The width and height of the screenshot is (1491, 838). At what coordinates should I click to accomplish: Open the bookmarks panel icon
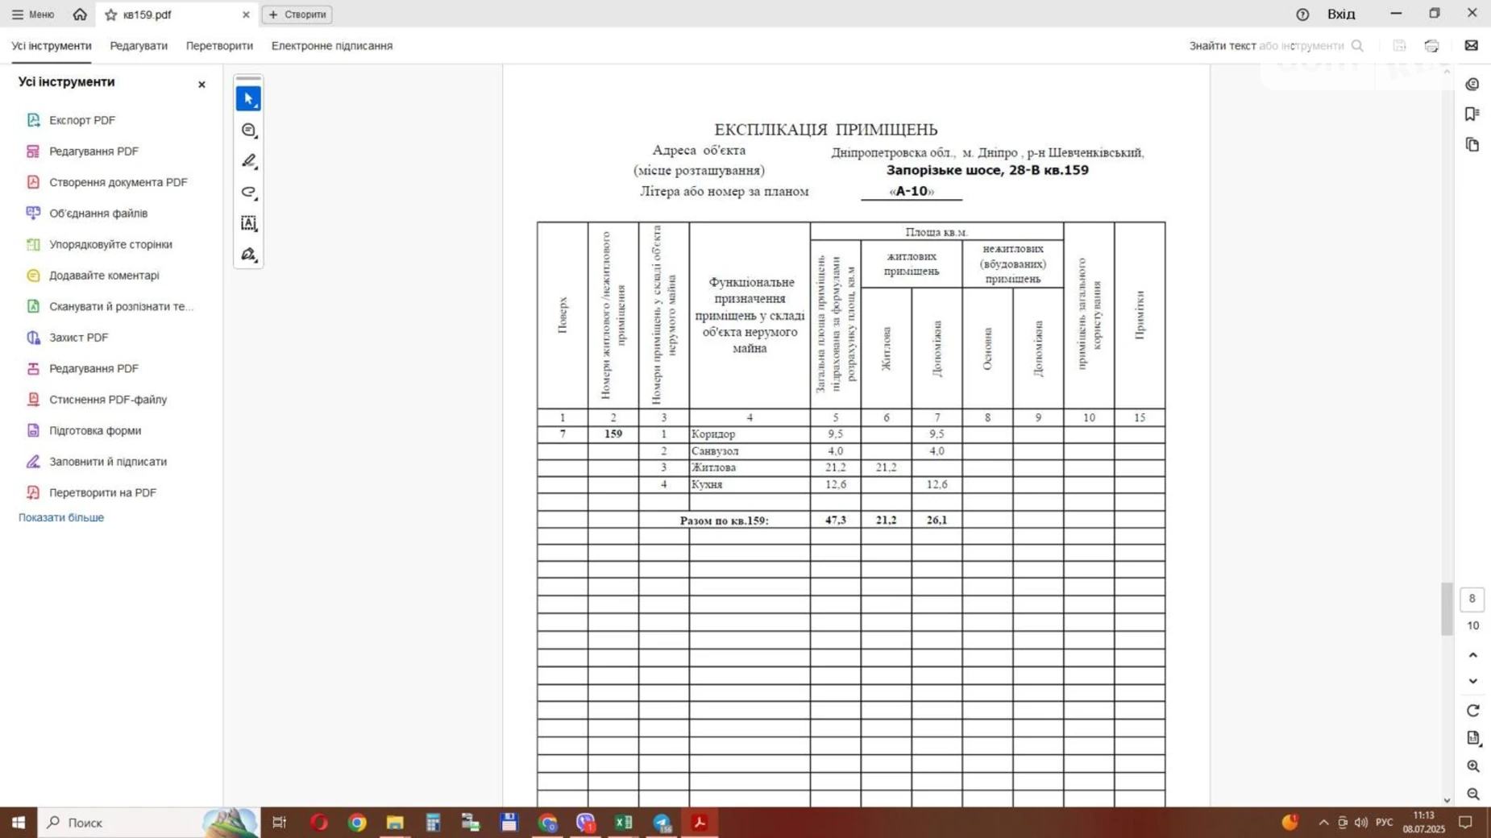(1472, 114)
